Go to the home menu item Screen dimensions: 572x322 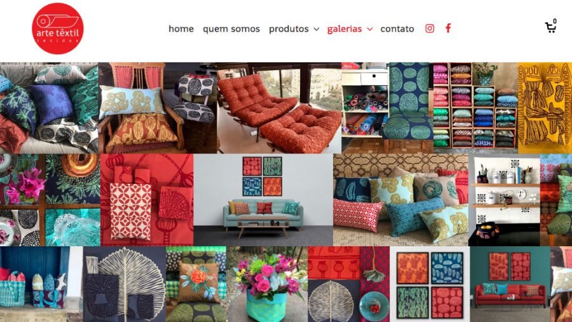[x=181, y=29]
